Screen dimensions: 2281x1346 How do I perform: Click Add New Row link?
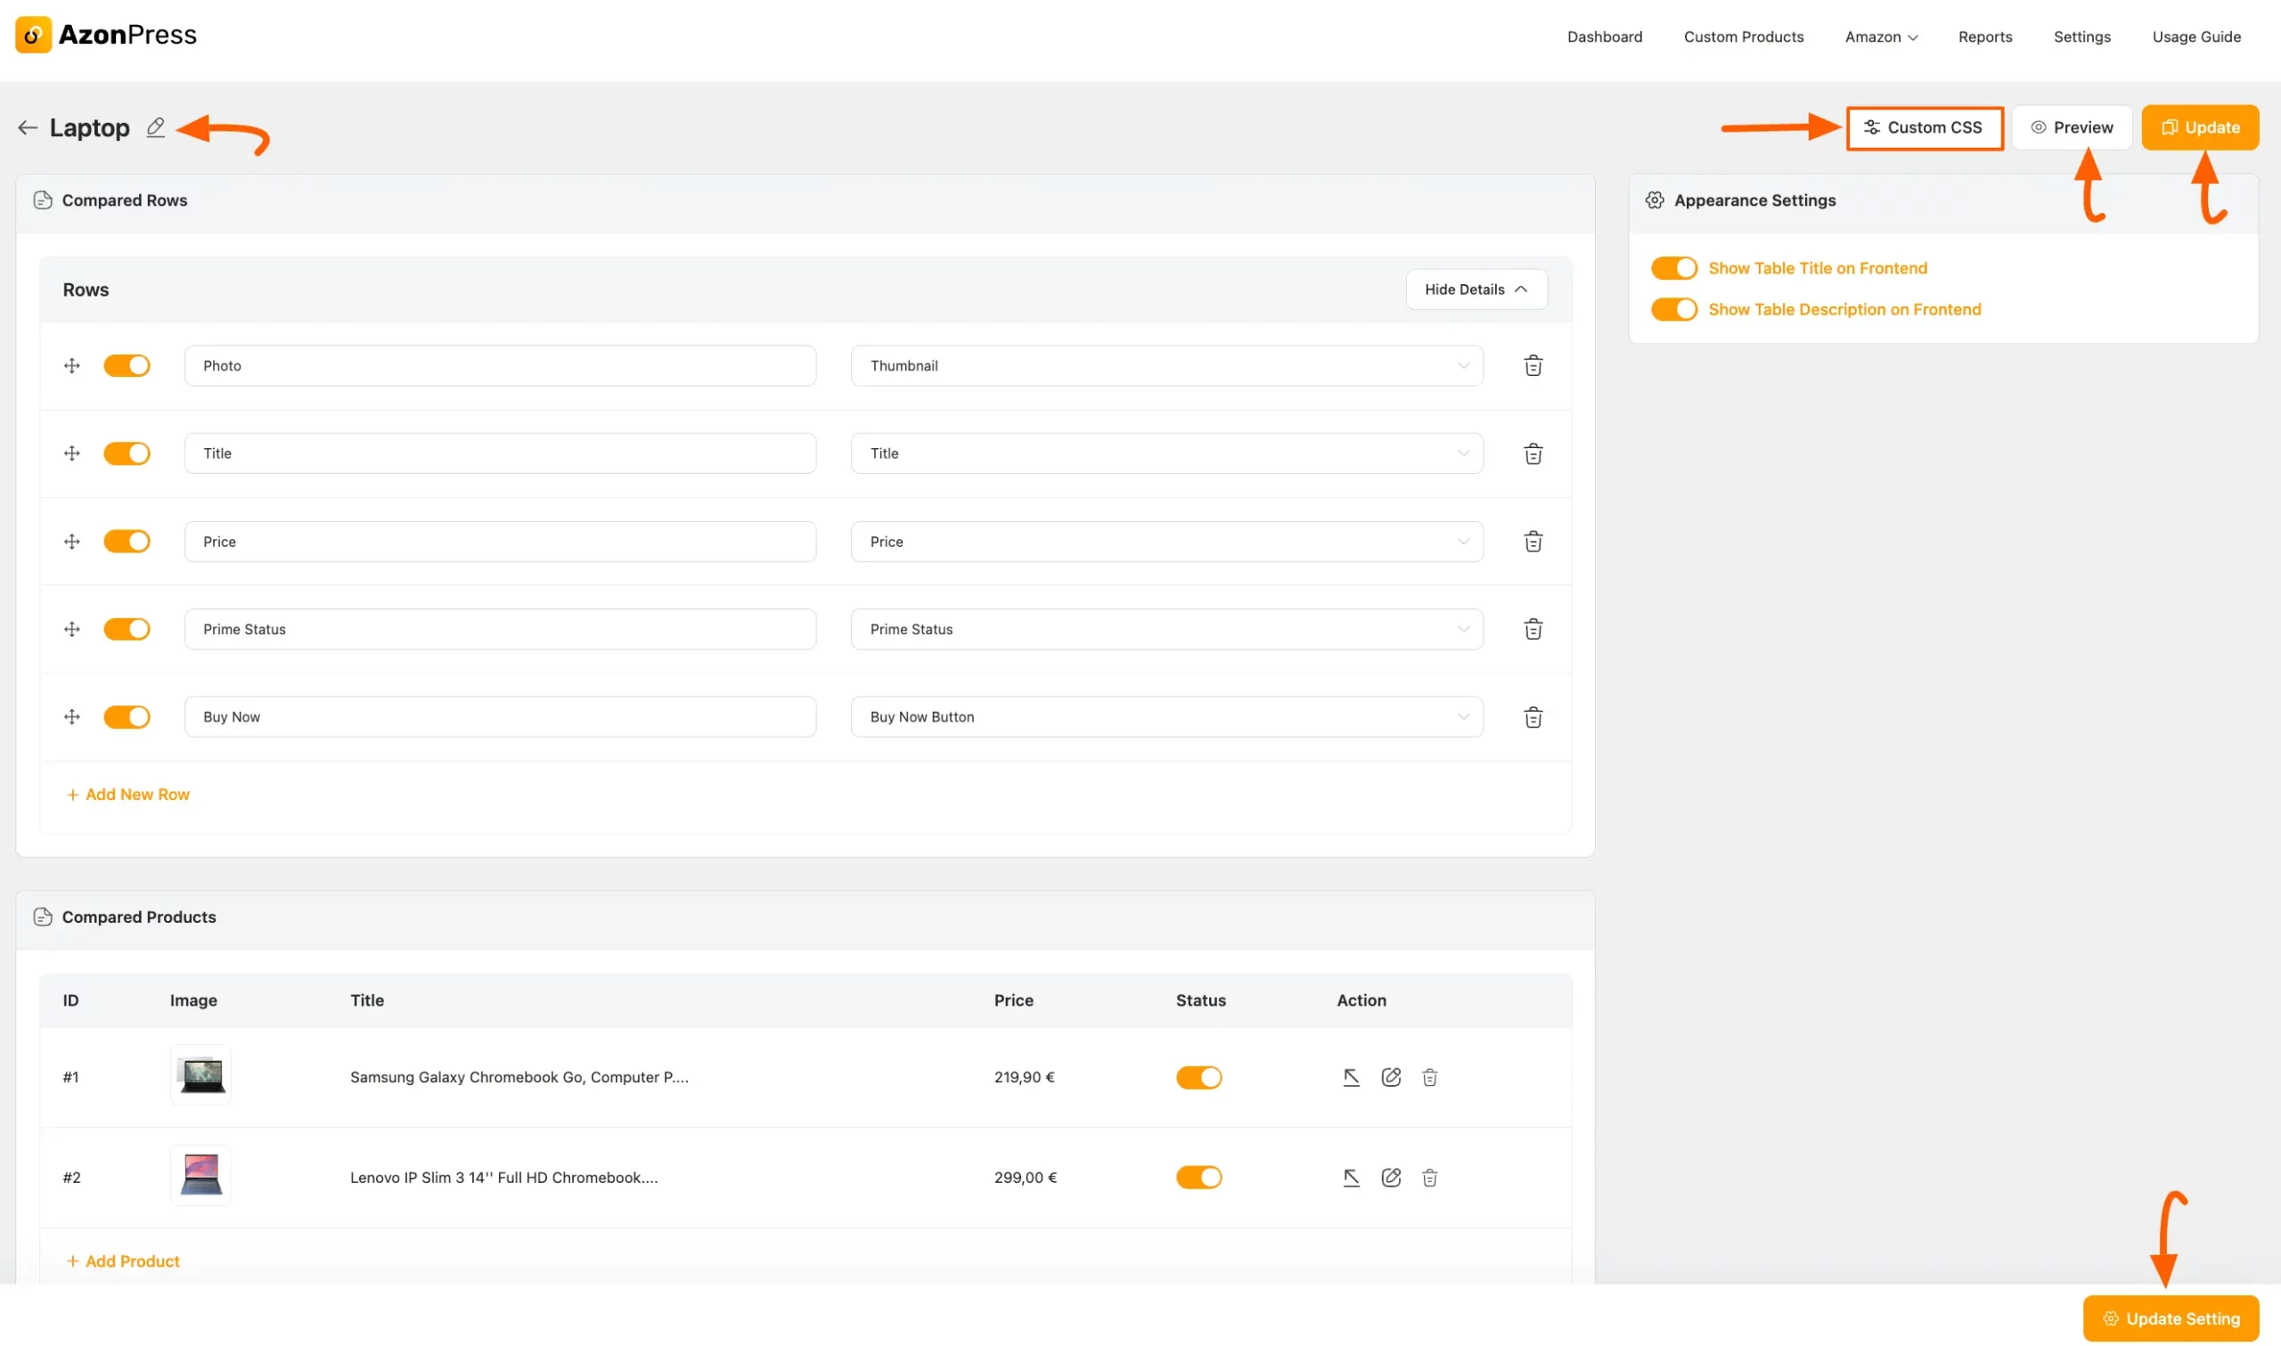point(128,795)
